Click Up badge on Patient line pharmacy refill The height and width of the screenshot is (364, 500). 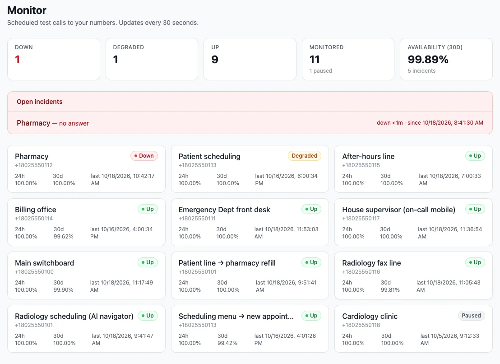point(311,262)
